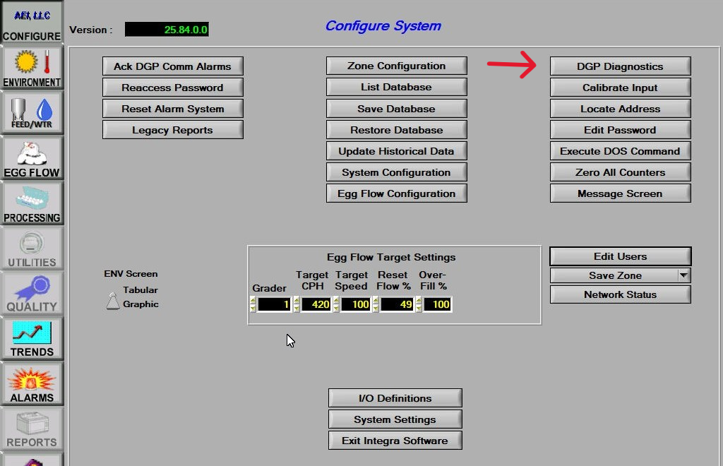Click the Exit Integra Software button

(x=395, y=441)
